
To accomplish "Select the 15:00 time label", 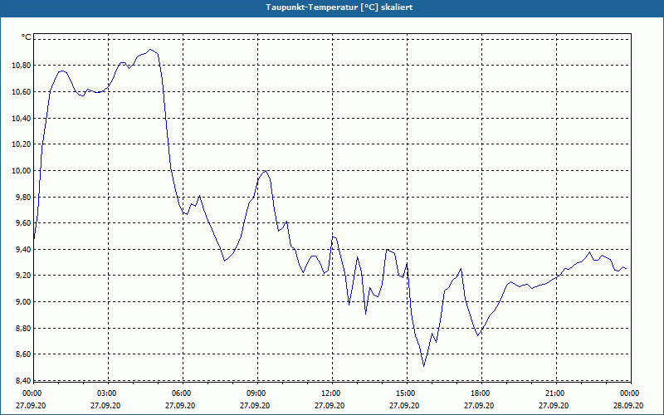I will (407, 393).
